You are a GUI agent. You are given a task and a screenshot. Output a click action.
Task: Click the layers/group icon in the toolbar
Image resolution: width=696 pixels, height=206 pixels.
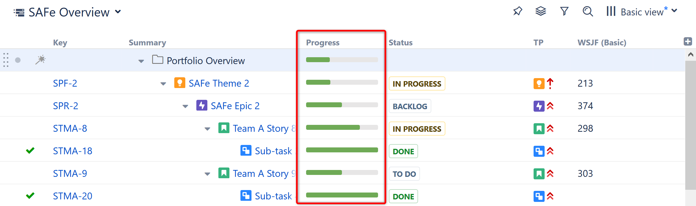pyautogui.click(x=540, y=11)
